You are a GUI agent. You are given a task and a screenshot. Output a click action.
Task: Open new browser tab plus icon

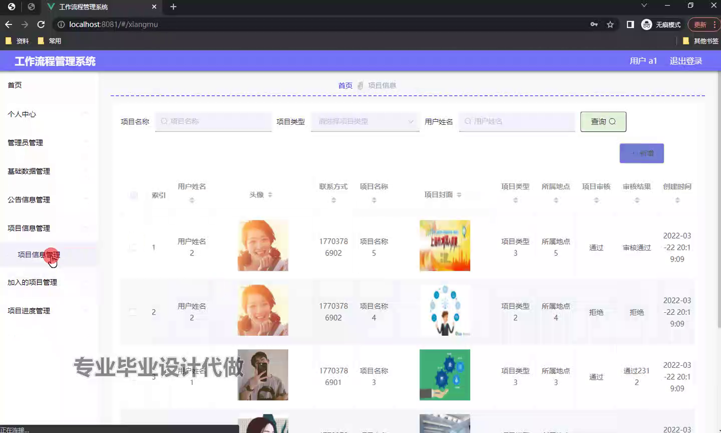(173, 7)
